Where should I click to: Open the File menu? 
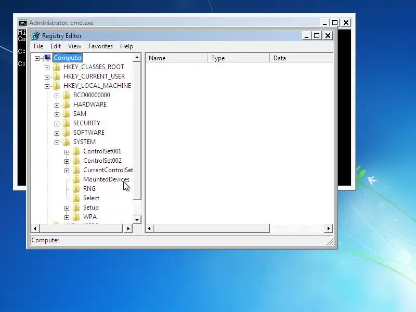pyautogui.click(x=38, y=46)
